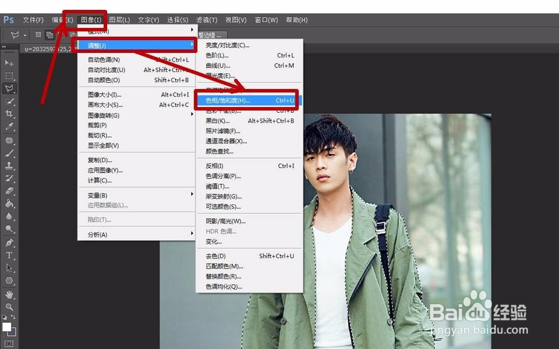559x349 pixels.
Task: Choose 黑白(K)... adjustment
Action: (249, 121)
